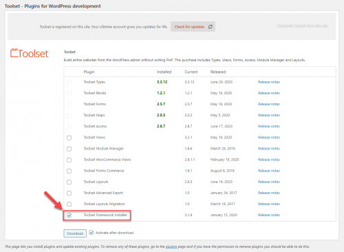Click the Installed column header
This screenshot has height=252, width=344.
point(164,72)
